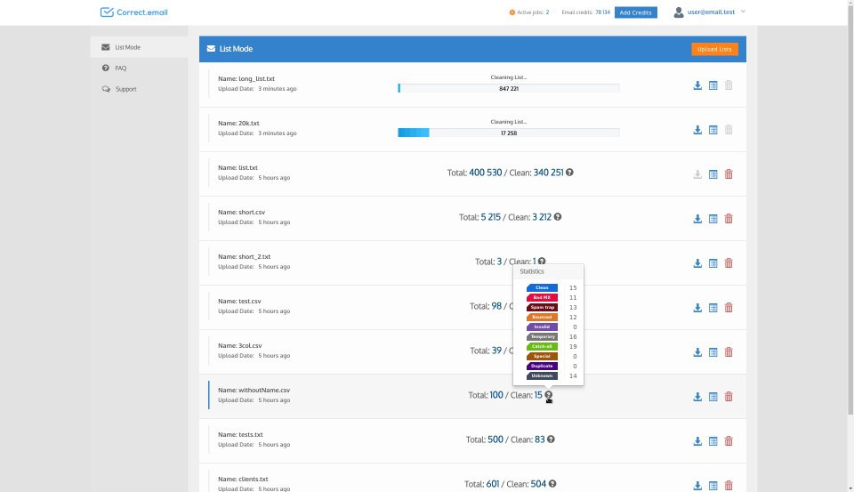Select the Special tag in statistics

[x=542, y=357]
